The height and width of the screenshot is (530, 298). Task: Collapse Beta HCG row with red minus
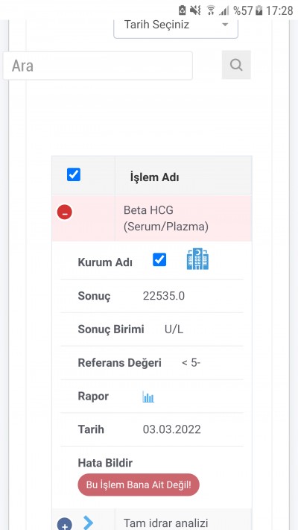pyautogui.click(x=65, y=212)
